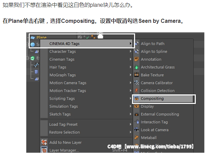Click the External Compositing icon
Image resolution: width=205 pixels, height=153 pixels.
(137, 114)
